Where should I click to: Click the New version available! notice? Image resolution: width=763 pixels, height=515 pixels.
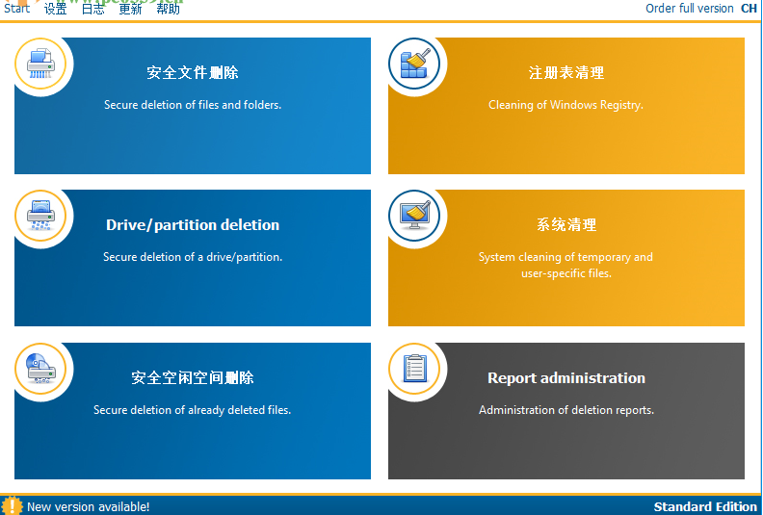88,506
